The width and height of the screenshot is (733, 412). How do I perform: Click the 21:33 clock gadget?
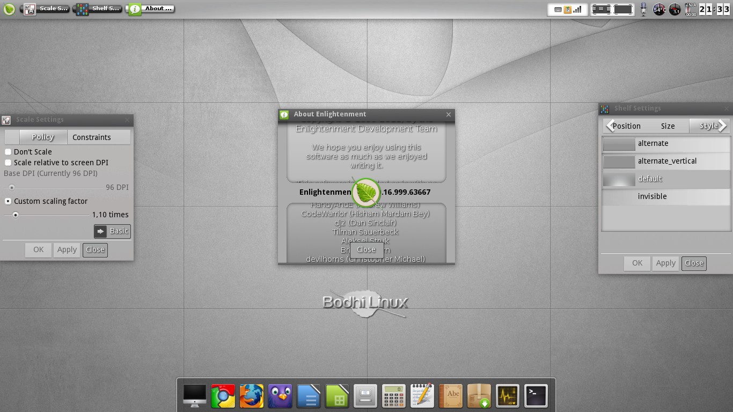714,9
